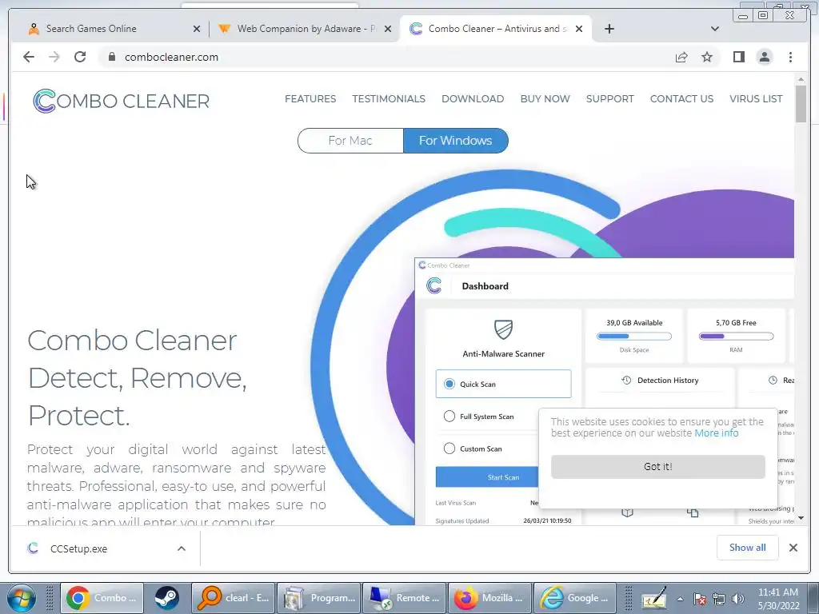The height and width of the screenshot is (614, 819).
Task: Click the page vertical scrollbar thumb
Action: [801, 103]
